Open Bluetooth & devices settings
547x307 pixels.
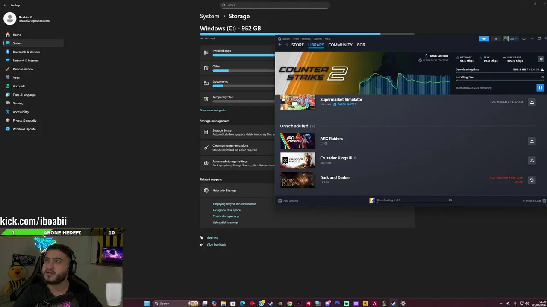[x=33, y=52]
